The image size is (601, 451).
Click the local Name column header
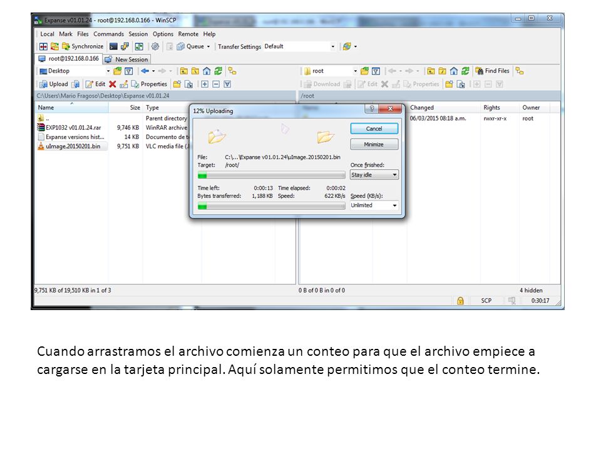(71, 107)
